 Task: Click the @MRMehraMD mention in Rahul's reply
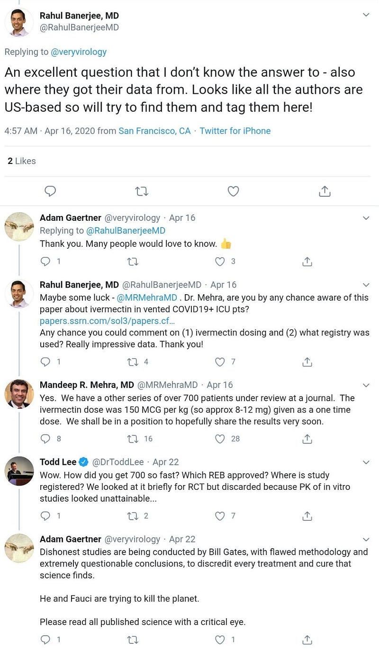tap(147, 298)
